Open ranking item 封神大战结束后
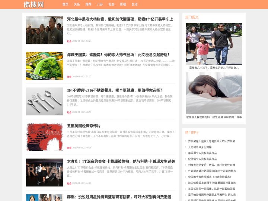This screenshot has width=268, height=201. coord(211,165)
